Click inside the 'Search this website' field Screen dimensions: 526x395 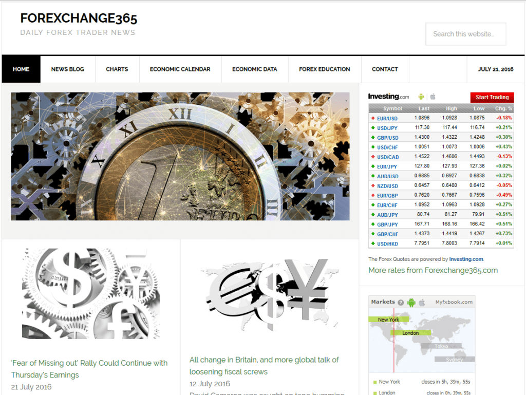pos(465,34)
